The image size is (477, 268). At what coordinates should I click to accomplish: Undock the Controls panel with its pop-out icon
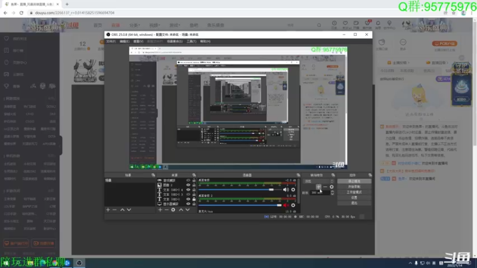click(370, 175)
